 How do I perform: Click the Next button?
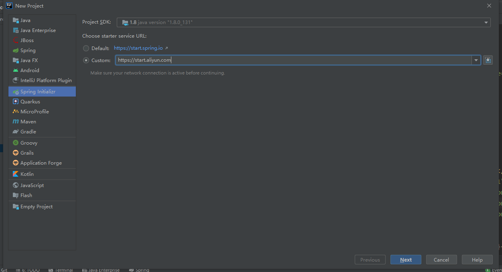406,260
